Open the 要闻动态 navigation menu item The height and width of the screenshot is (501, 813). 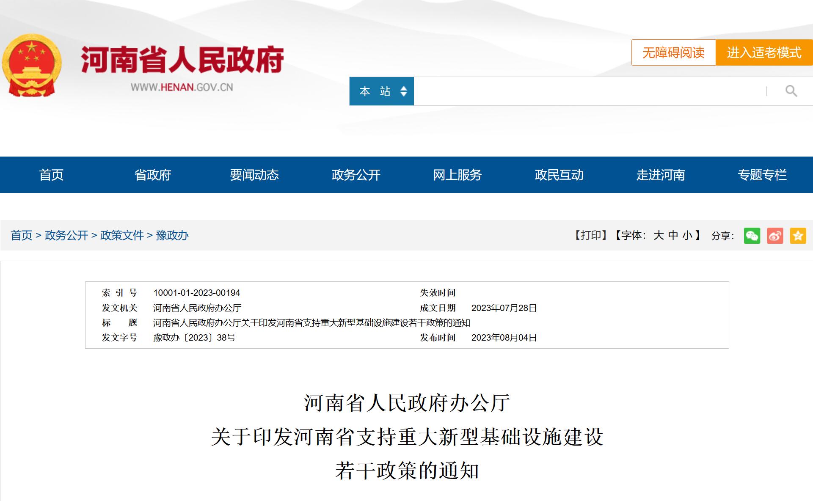pos(254,175)
